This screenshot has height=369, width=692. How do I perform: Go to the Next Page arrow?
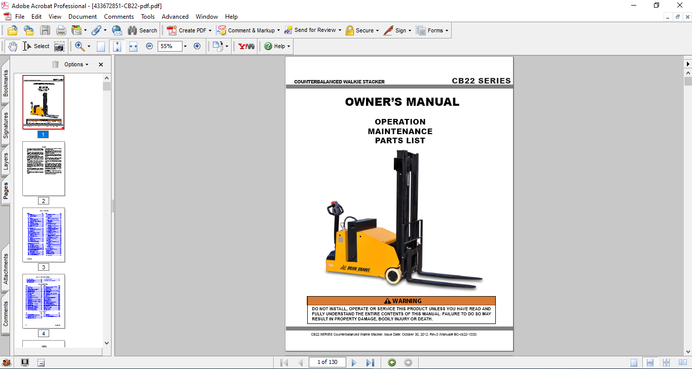tap(354, 362)
